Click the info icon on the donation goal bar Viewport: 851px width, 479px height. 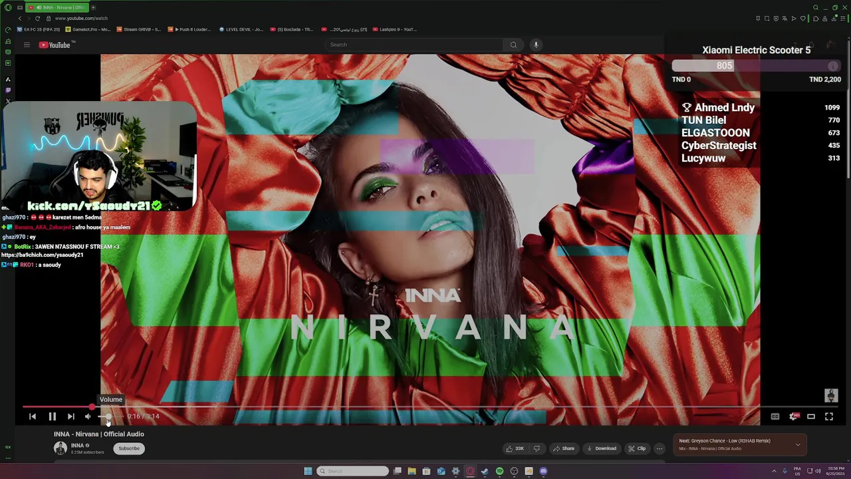[x=833, y=66]
